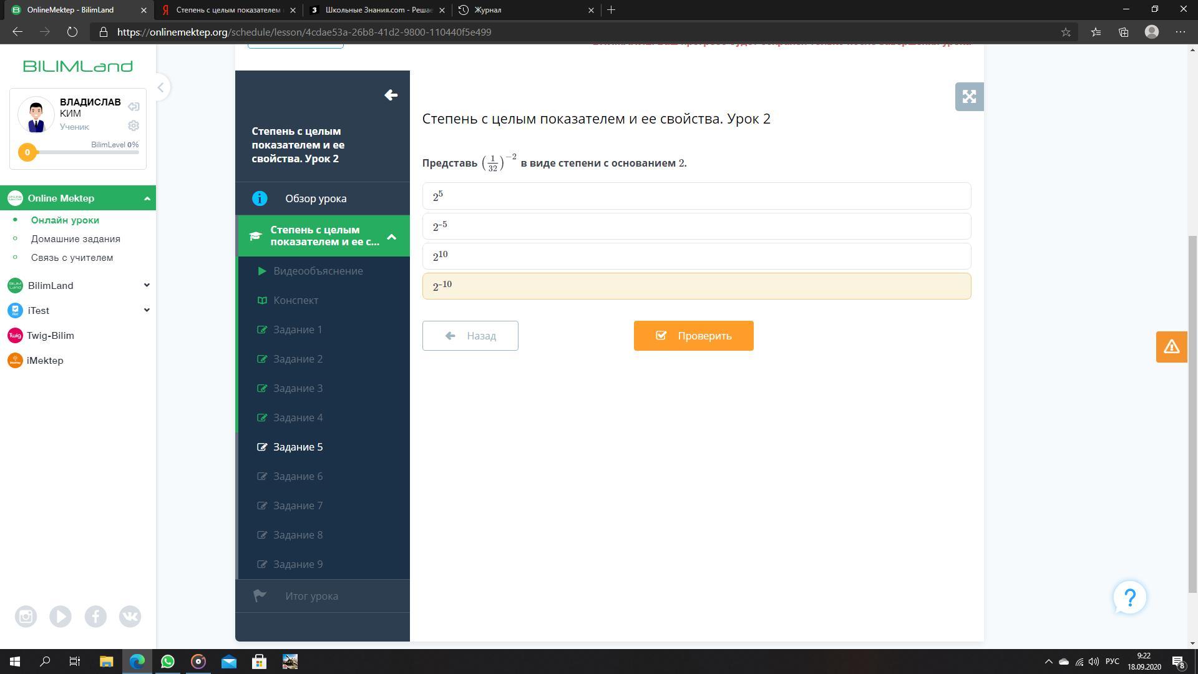The width and height of the screenshot is (1198, 674).
Task: Open the orange warning report icon
Action: (x=1171, y=347)
